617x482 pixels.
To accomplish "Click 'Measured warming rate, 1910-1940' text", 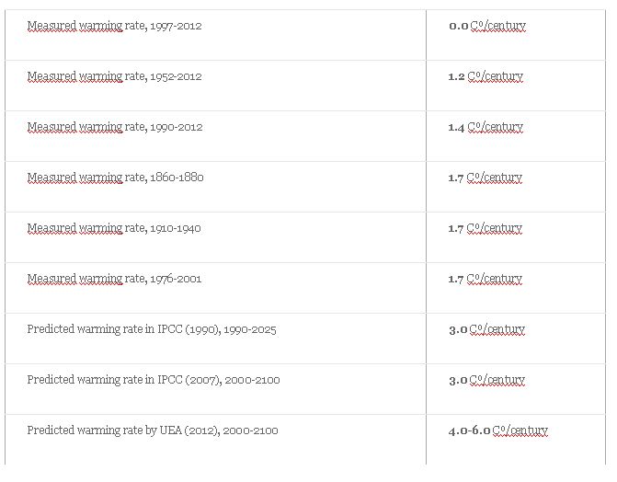I will 114,228.
